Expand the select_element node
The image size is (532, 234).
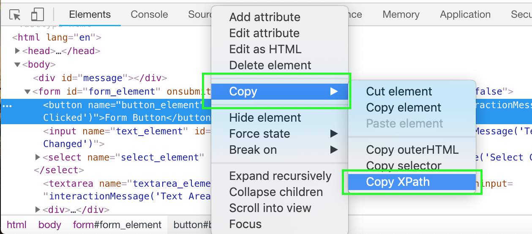pos(38,158)
